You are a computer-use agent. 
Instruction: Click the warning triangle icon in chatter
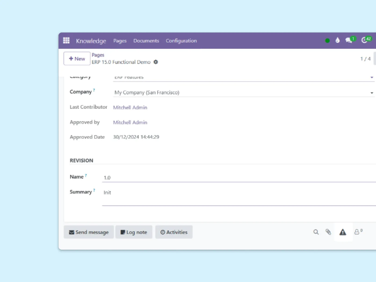click(x=343, y=232)
